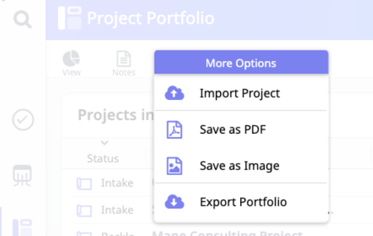
Task: Click the cloud download icon beside Export Portfolio
Action: click(x=174, y=202)
